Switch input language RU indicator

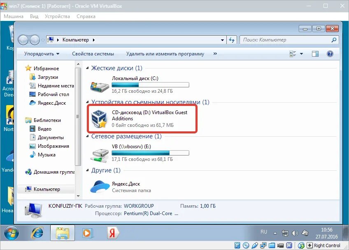263,232
